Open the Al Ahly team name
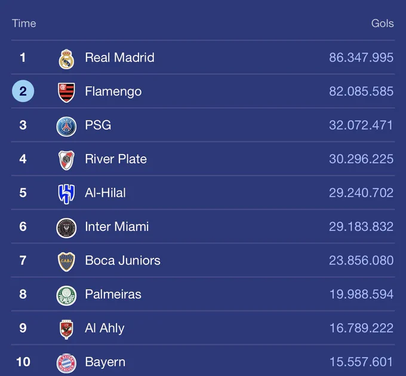The width and height of the screenshot is (406, 376). pos(104,328)
